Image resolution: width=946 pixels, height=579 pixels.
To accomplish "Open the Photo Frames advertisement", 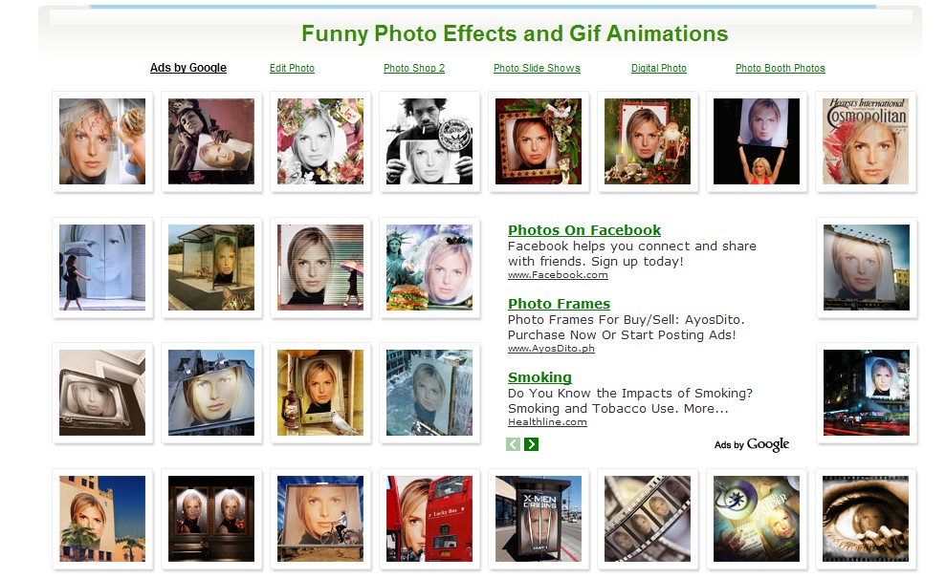I will coord(559,303).
